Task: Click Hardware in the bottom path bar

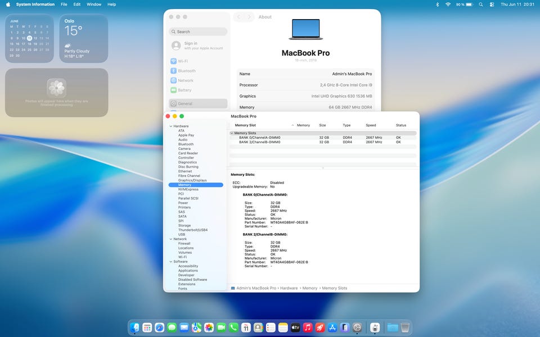Action: [289, 288]
